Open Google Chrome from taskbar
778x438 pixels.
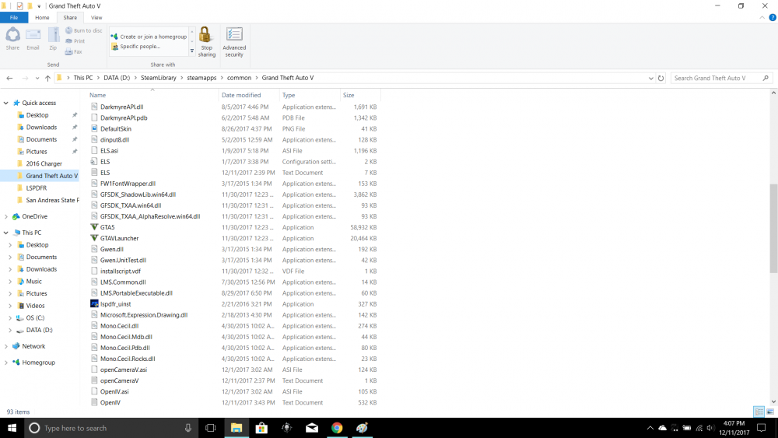[x=337, y=428]
